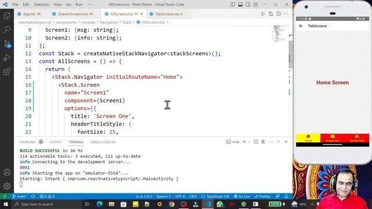Open errors and warnings status indicator

click(x=47, y=196)
